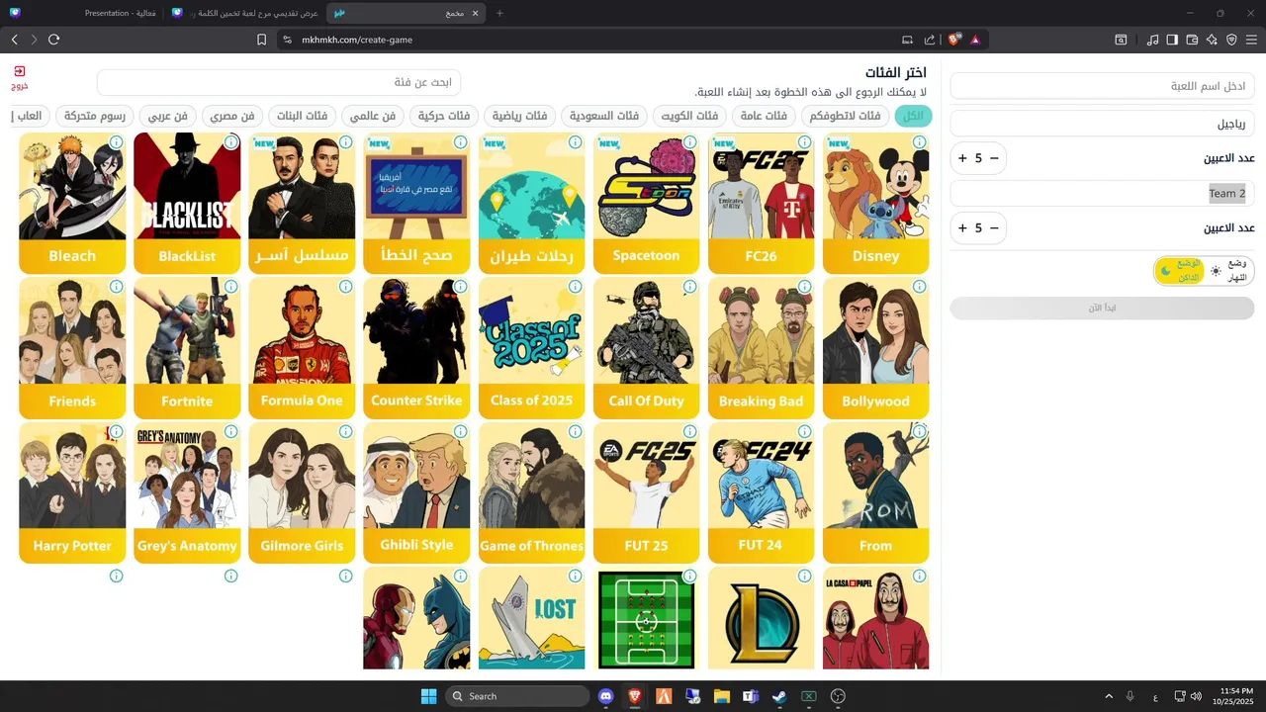Open info icon on Bollywood card
The width and height of the screenshot is (1266, 712).
[920, 287]
